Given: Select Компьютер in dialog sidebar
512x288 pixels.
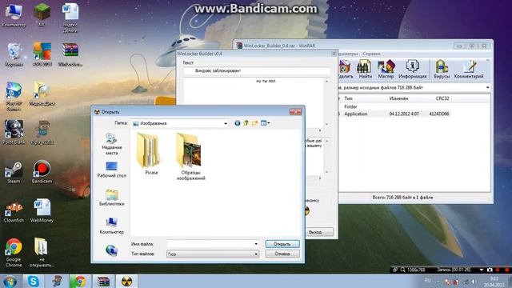Looking at the screenshot, I should tap(111, 226).
